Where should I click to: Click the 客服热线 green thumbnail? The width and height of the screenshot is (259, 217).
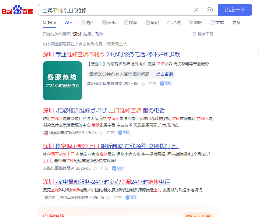click(62, 81)
